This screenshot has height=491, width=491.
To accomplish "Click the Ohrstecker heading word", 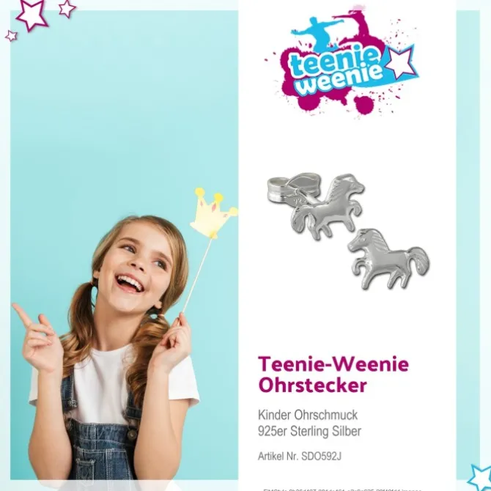I will click(x=312, y=385).
